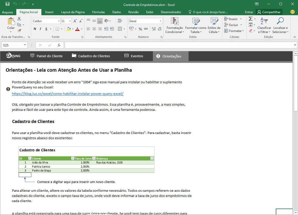Open Formatação Condicional in the ribbon
The image size is (298, 215).
[x=175, y=25]
